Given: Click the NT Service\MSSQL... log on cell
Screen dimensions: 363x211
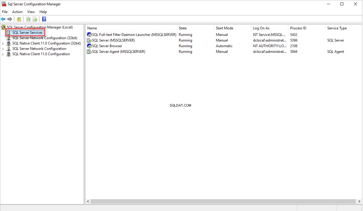Looking at the screenshot, I should pyautogui.click(x=269, y=35).
